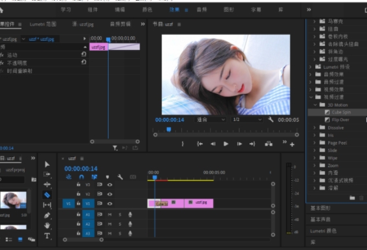
Task: Open timeline display settings wrench
Action: coord(120,177)
